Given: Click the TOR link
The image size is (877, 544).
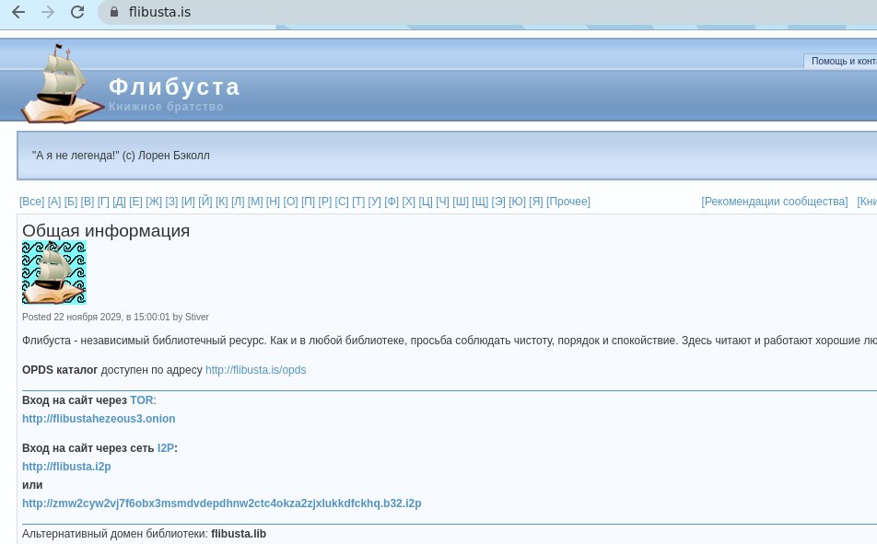Looking at the screenshot, I should [x=142, y=400].
